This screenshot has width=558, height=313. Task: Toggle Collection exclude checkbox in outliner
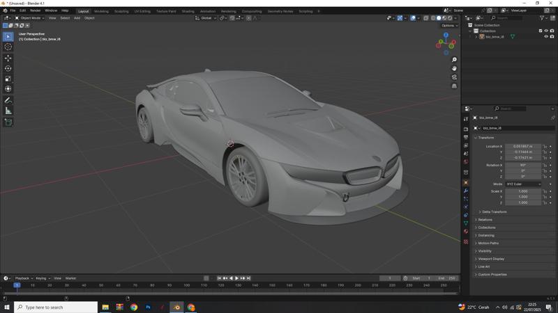pyautogui.click(x=541, y=31)
